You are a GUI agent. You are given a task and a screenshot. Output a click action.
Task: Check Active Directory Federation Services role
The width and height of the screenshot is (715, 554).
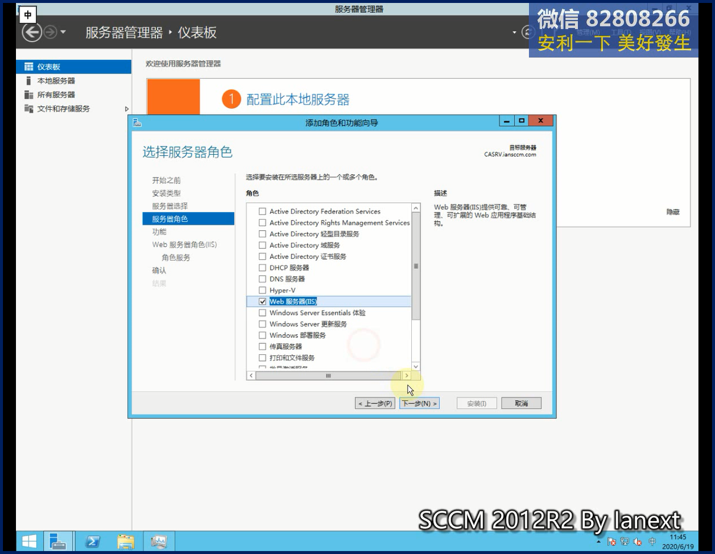262,211
